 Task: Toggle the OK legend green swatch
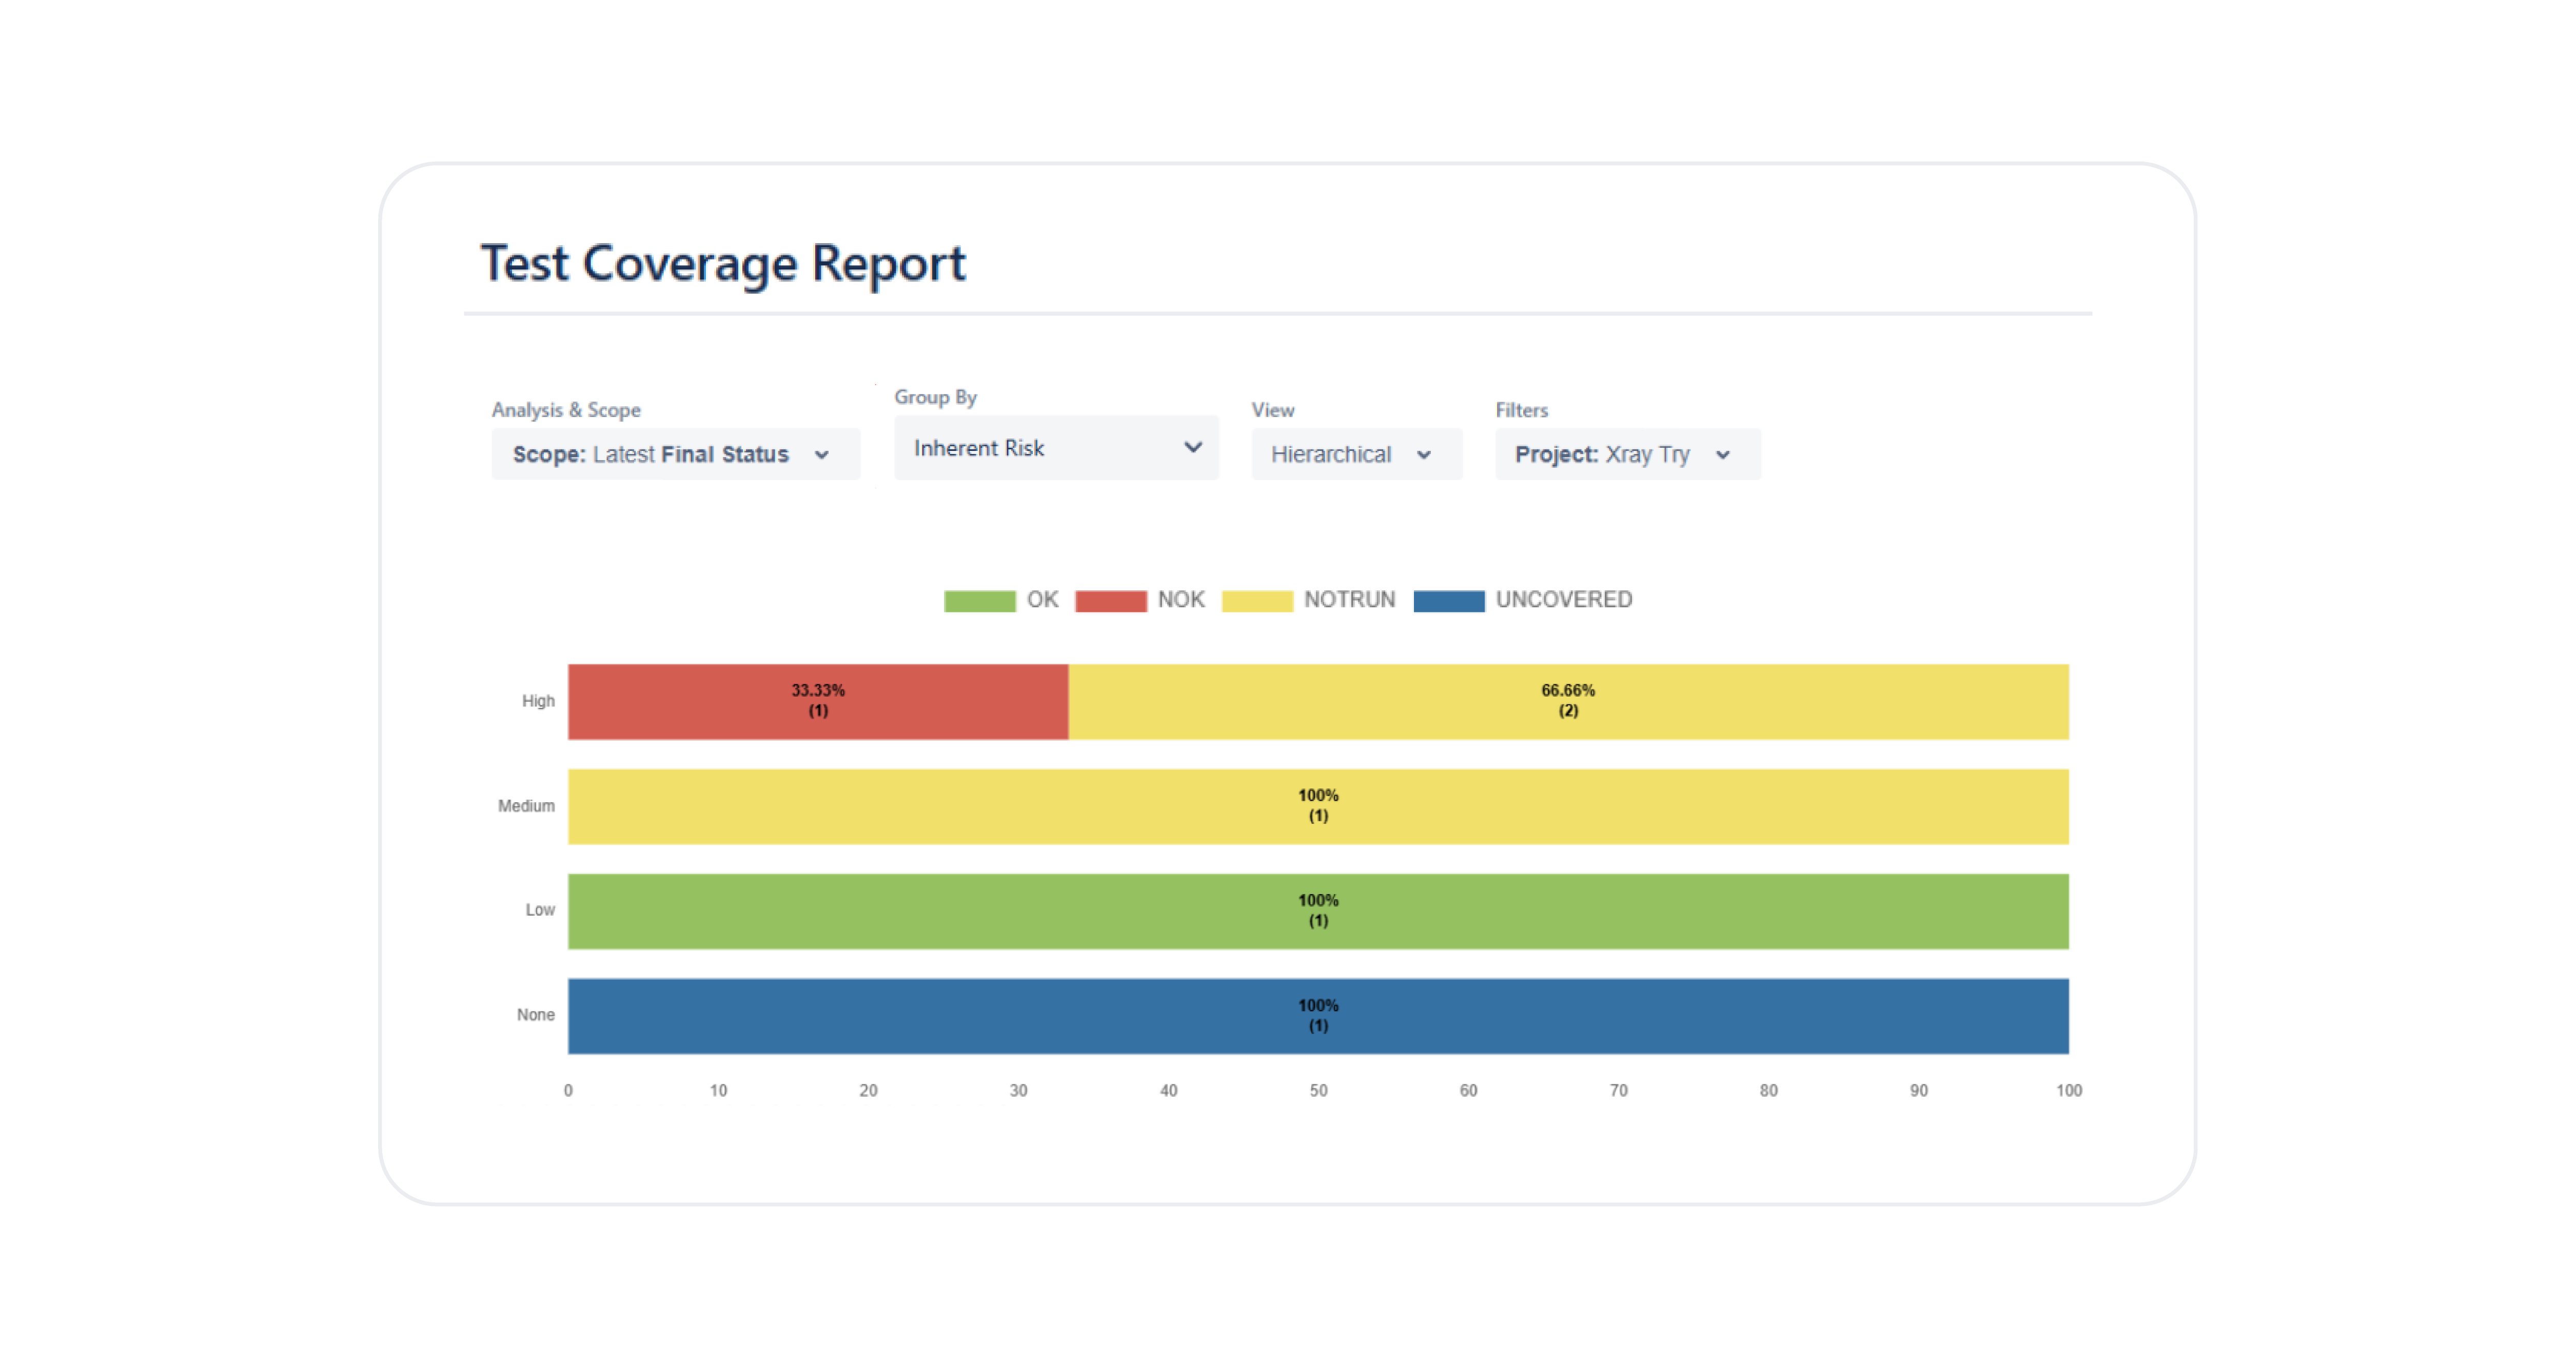(979, 600)
